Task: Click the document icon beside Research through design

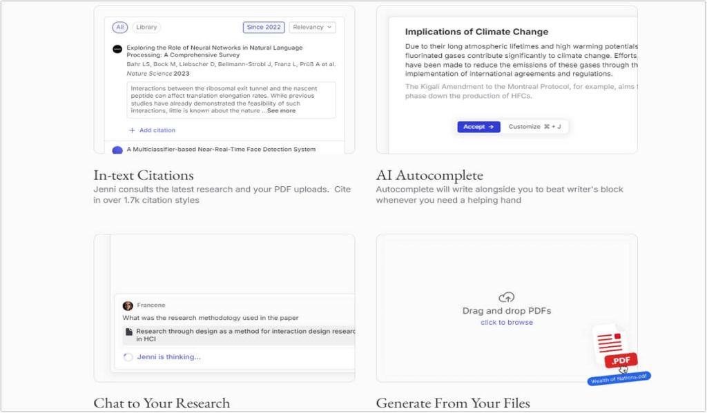Action: tap(128, 332)
